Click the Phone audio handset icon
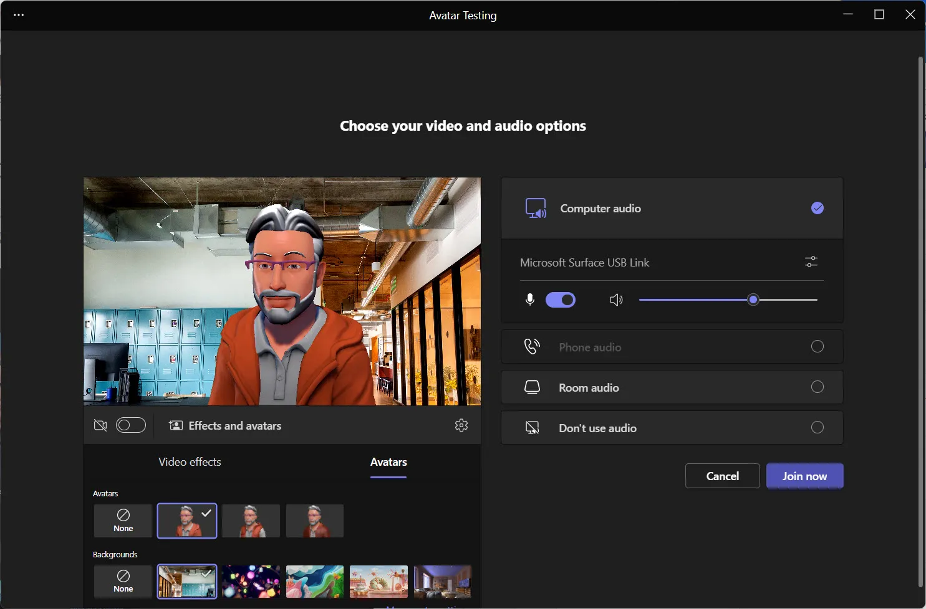The height and width of the screenshot is (609, 926). coord(532,346)
